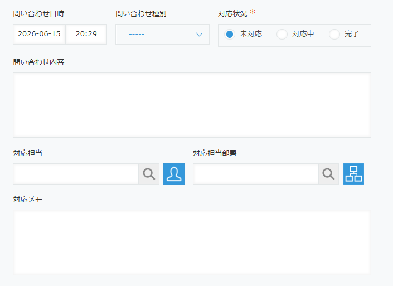Click the time field 20:29
The height and width of the screenshot is (286, 393).
tap(86, 35)
